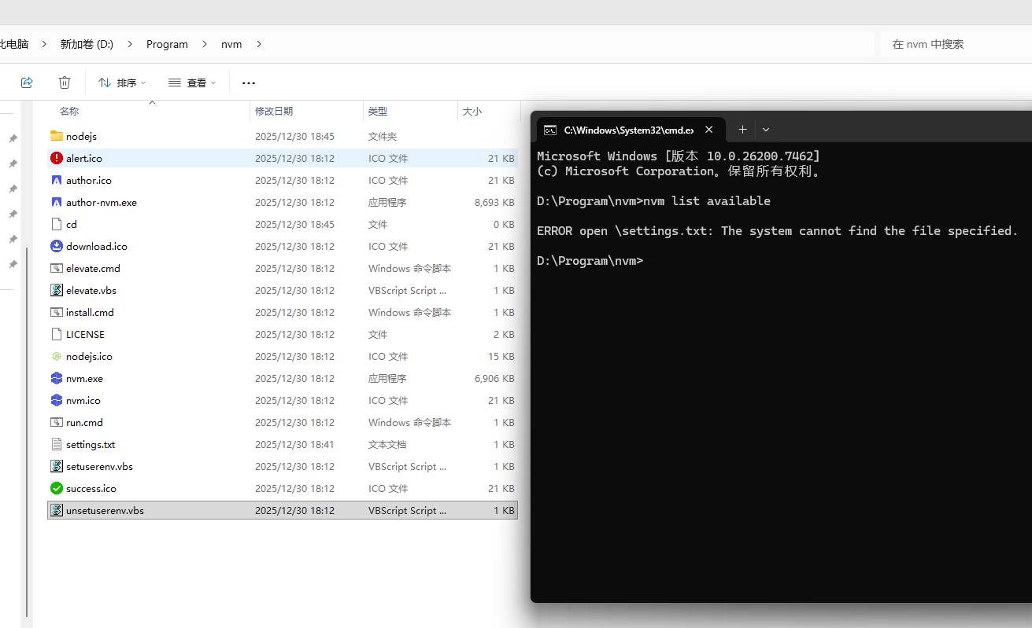Navigate to Program in breadcrumb path
This screenshot has width=1032, height=628.
pyautogui.click(x=167, y=44)
